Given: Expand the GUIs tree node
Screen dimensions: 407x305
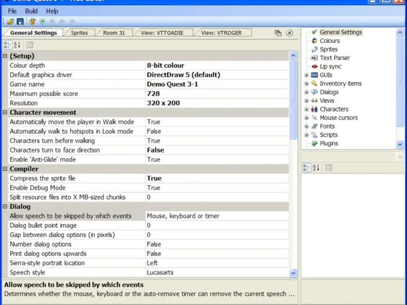Looking at the screenshot, I should coord(306,75).
